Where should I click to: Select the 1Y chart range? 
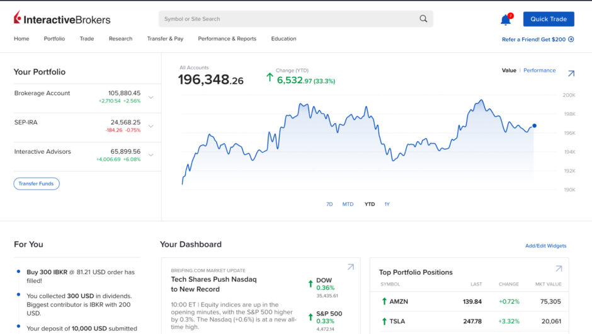tap(387, 204)
